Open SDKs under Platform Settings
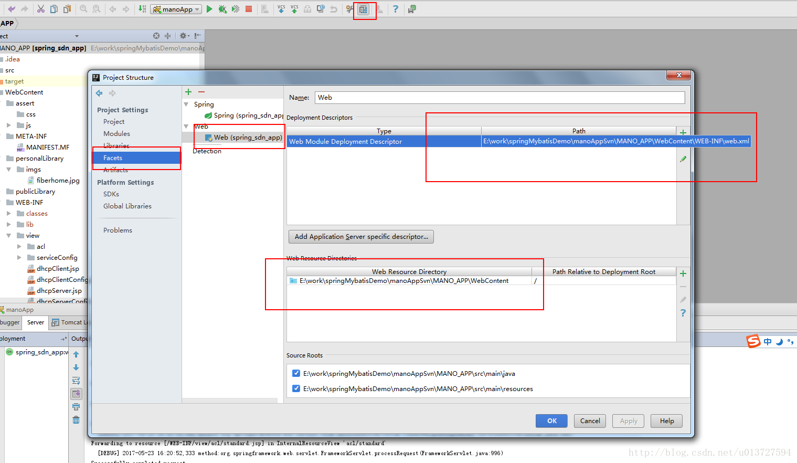Viewport: 797px width, 463px height. (x=111, y=194)
